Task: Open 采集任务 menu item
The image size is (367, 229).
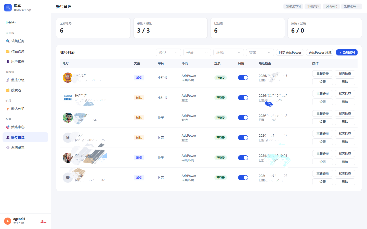Action: point(25,41)
